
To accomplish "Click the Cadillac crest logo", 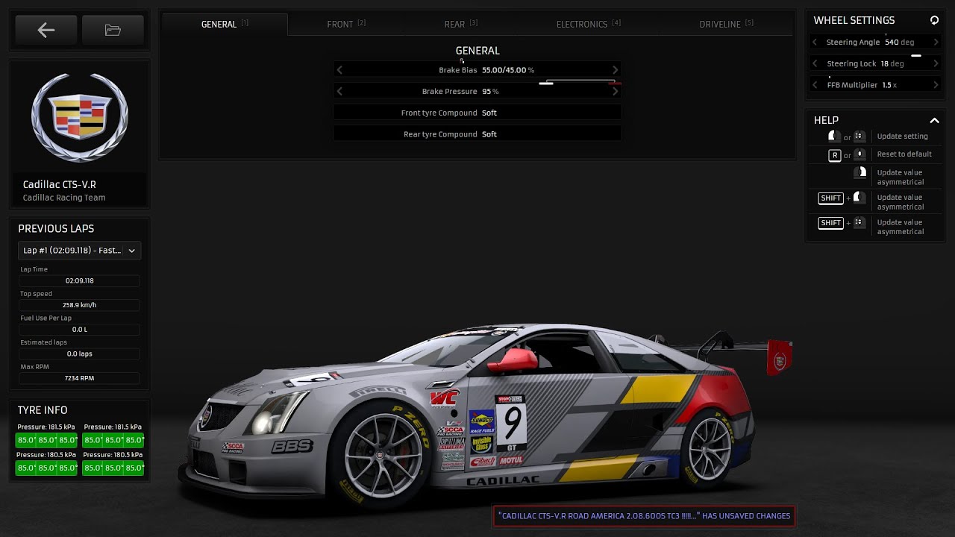I will (79, 117).
